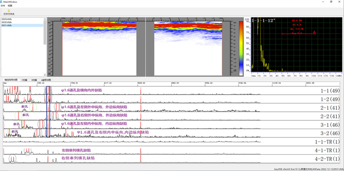
Task: Click the right sector scan image
Action: [x=188, y=49]
